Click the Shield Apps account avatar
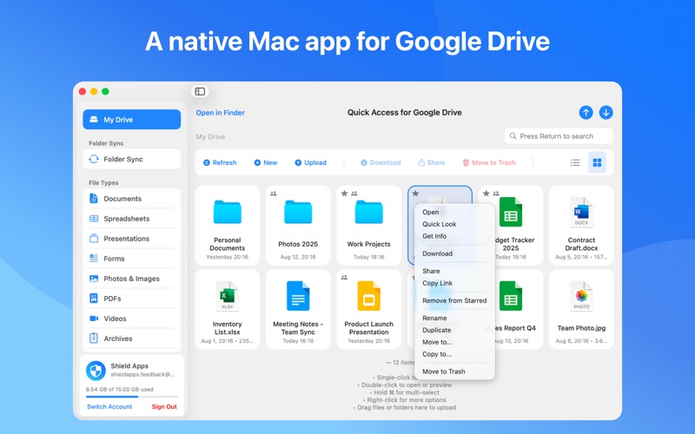Image resolution: width=695 pixels, height=434 pixels. click(96, 371)
